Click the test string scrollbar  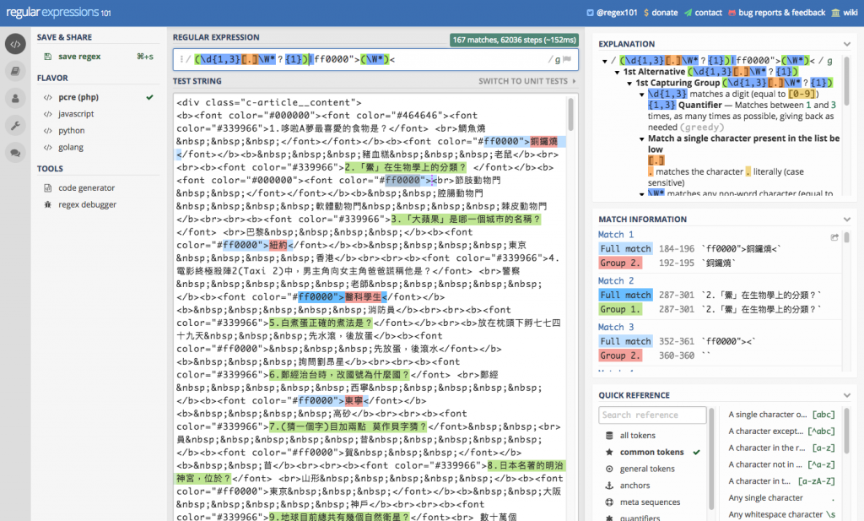pyautogui.click(x=570, y=115)
